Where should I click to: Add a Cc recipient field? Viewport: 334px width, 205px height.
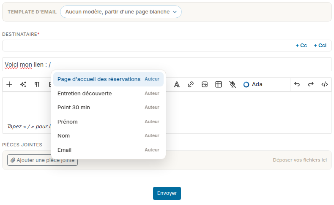[301, 46]
